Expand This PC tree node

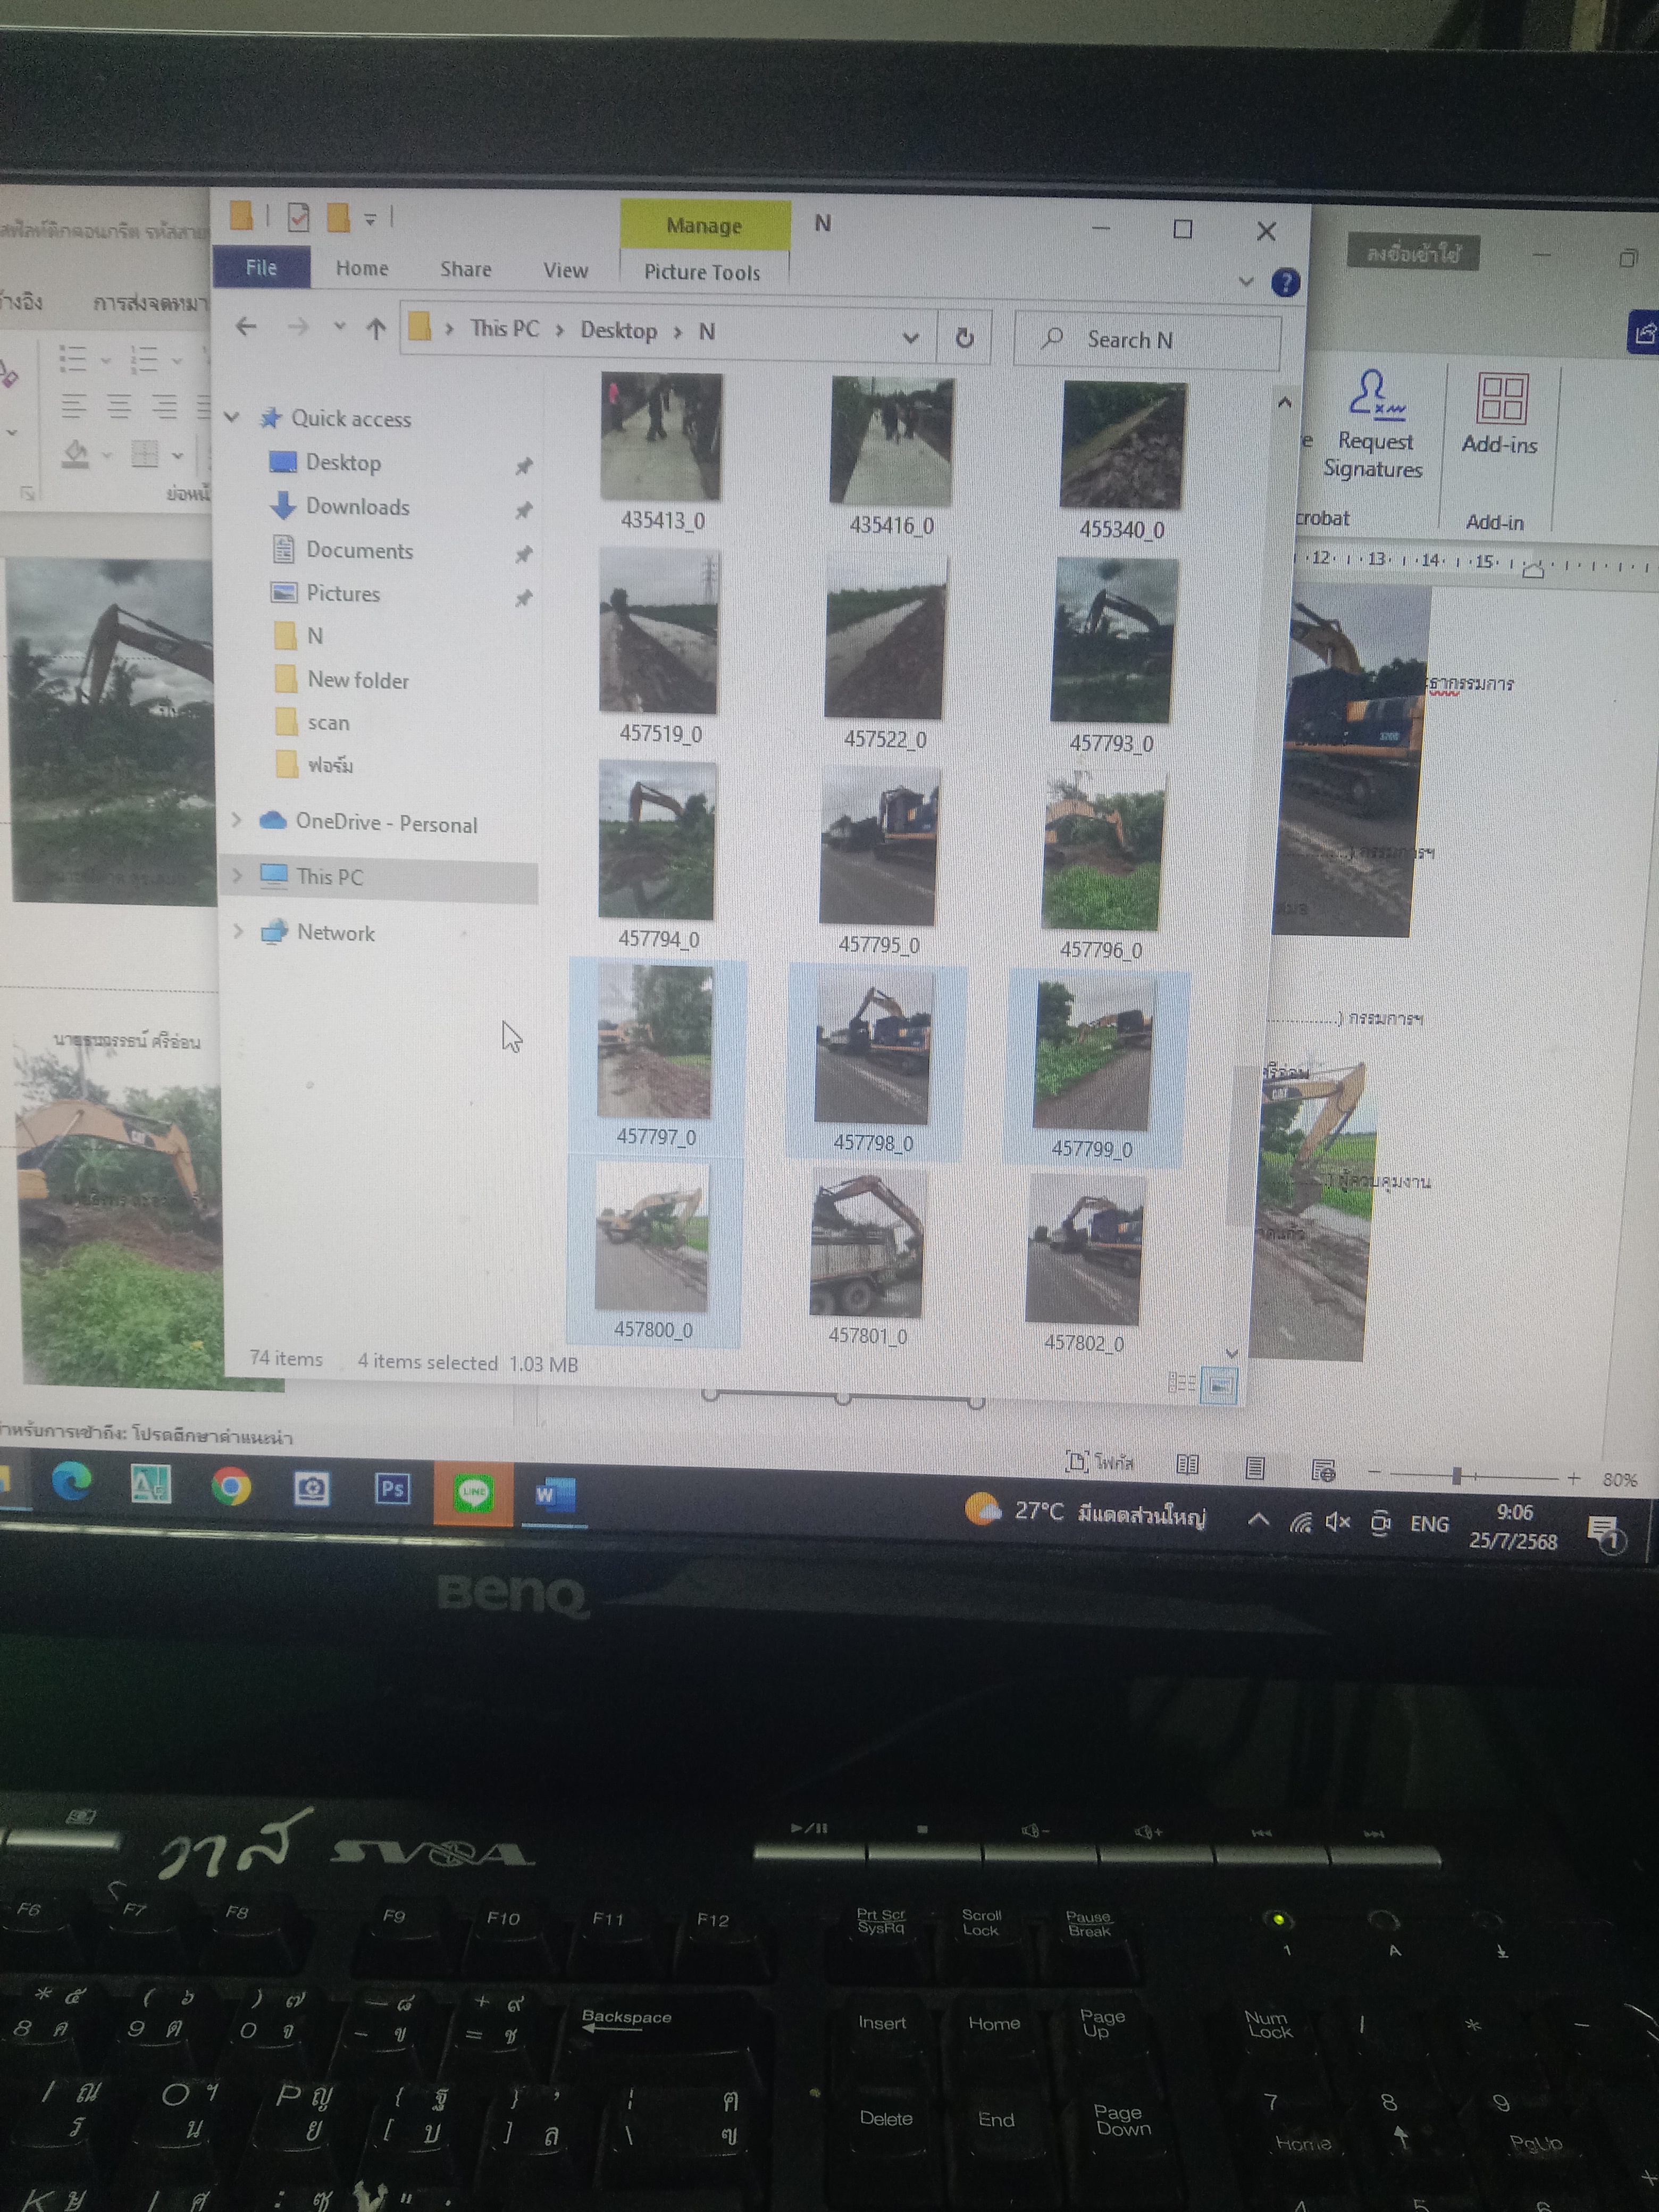(x=237, y=875)
